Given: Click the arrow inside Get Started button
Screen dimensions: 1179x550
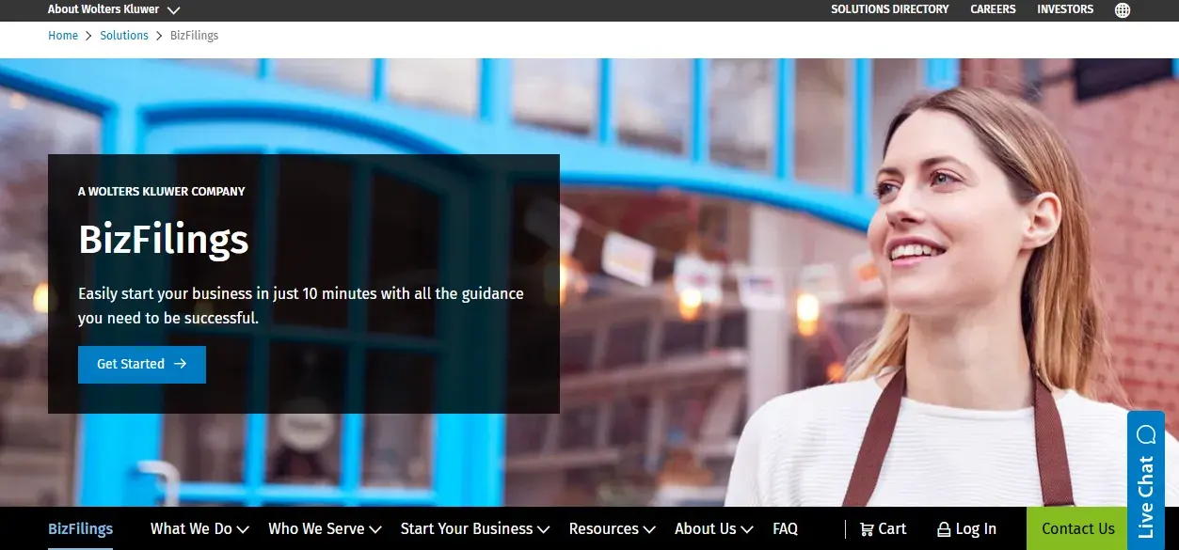Looking at the screenshot, I should 180,364.
